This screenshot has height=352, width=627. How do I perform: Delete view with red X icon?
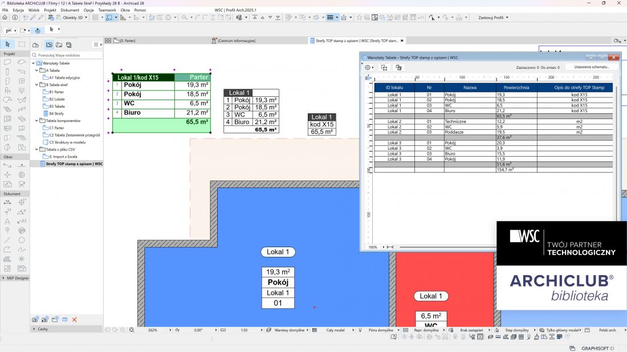coord(74,320)
